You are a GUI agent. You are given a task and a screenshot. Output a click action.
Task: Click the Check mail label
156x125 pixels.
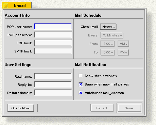pos(90,27)
